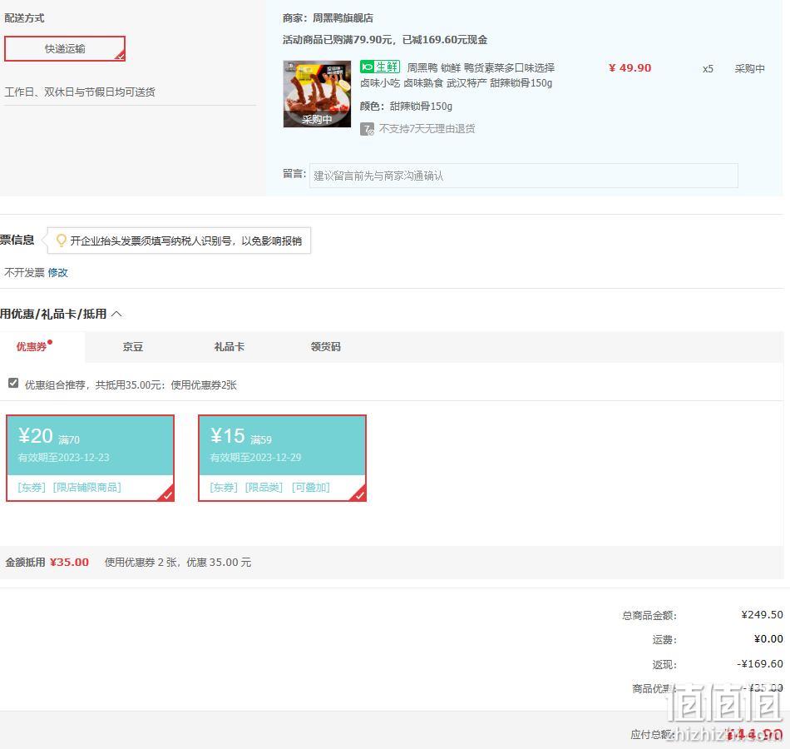Switch to the 礼品卡 tab

(230, 346)
